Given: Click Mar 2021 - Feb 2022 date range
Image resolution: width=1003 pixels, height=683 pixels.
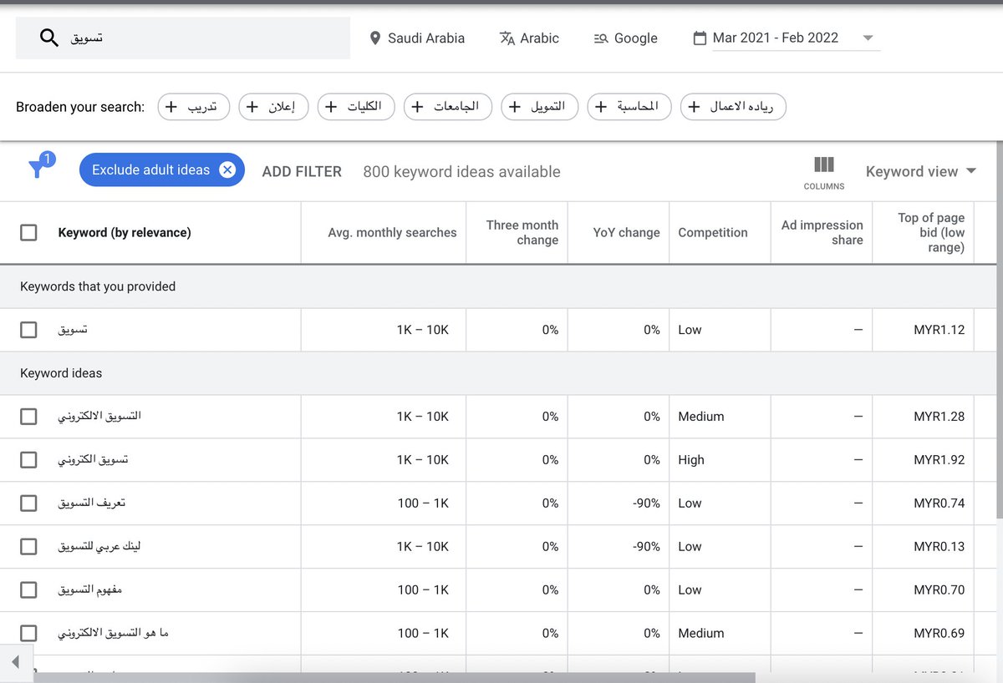Looking at the screenshot, I should (775, 38).
